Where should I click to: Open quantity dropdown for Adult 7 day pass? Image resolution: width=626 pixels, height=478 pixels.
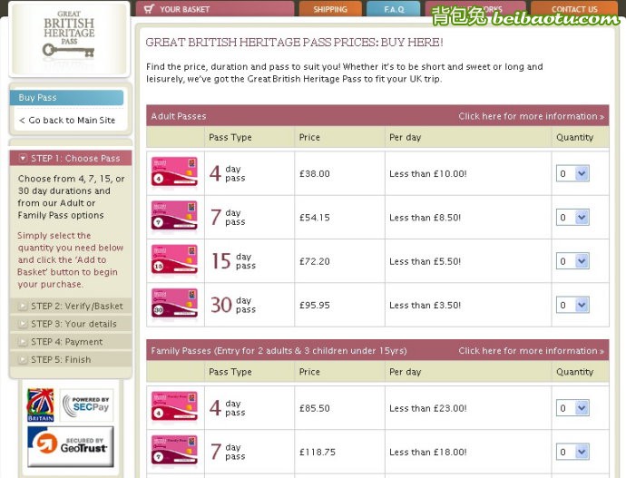(572, 218)
